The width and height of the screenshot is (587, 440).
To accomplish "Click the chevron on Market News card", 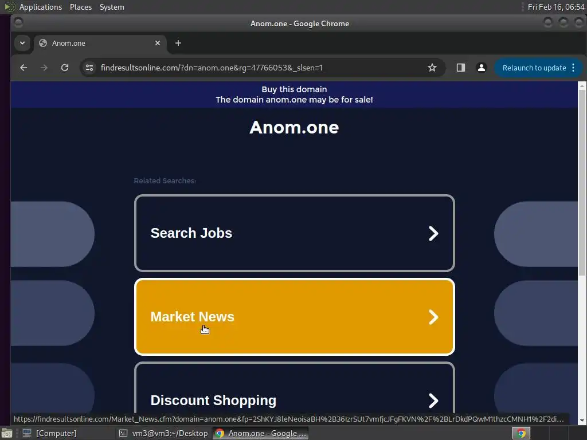I will pyautogui.click(x=433, y=317).
